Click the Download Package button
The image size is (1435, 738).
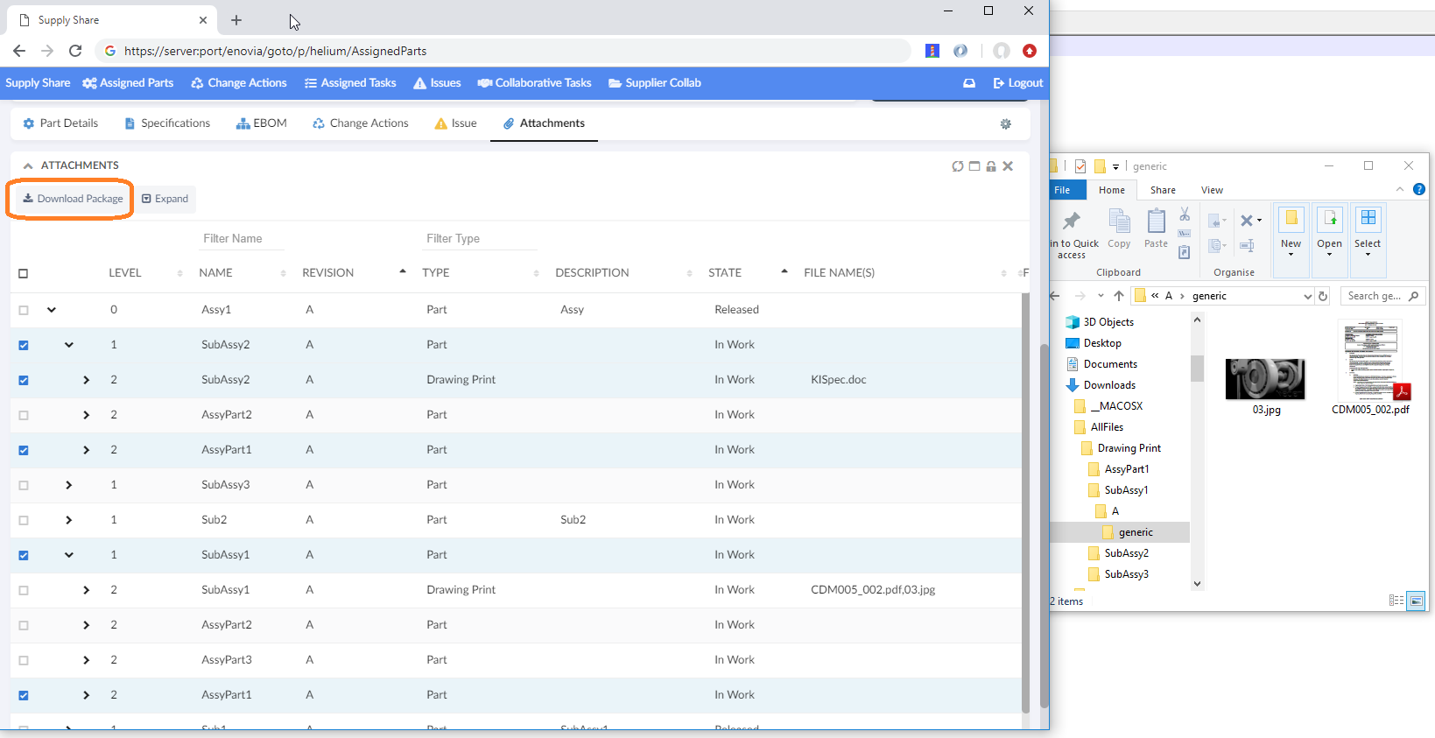74,199
